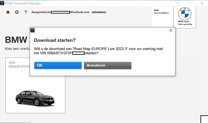
Task: Go to the home screen icon
Action: pyautogui.click(x=8, y=12)
